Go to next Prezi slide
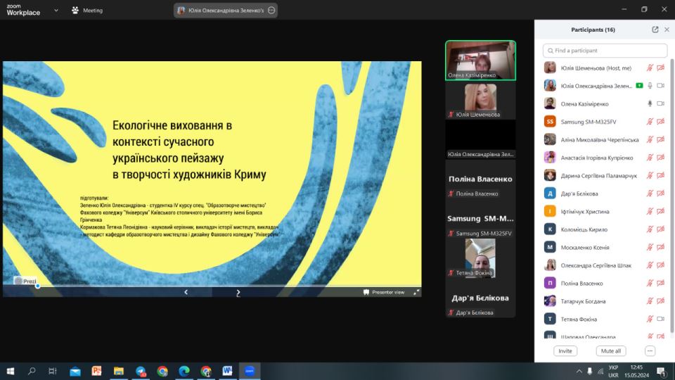 click(238, 292)
